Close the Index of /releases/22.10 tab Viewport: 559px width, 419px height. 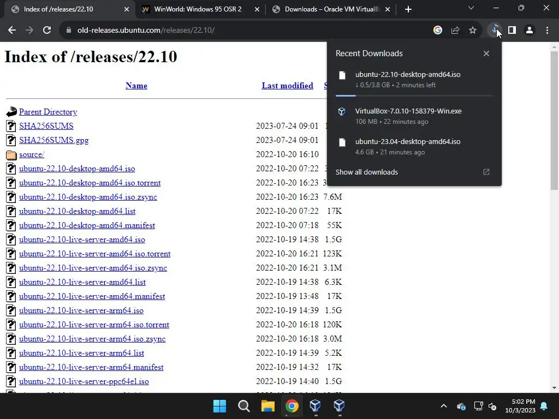click(127, 9)
